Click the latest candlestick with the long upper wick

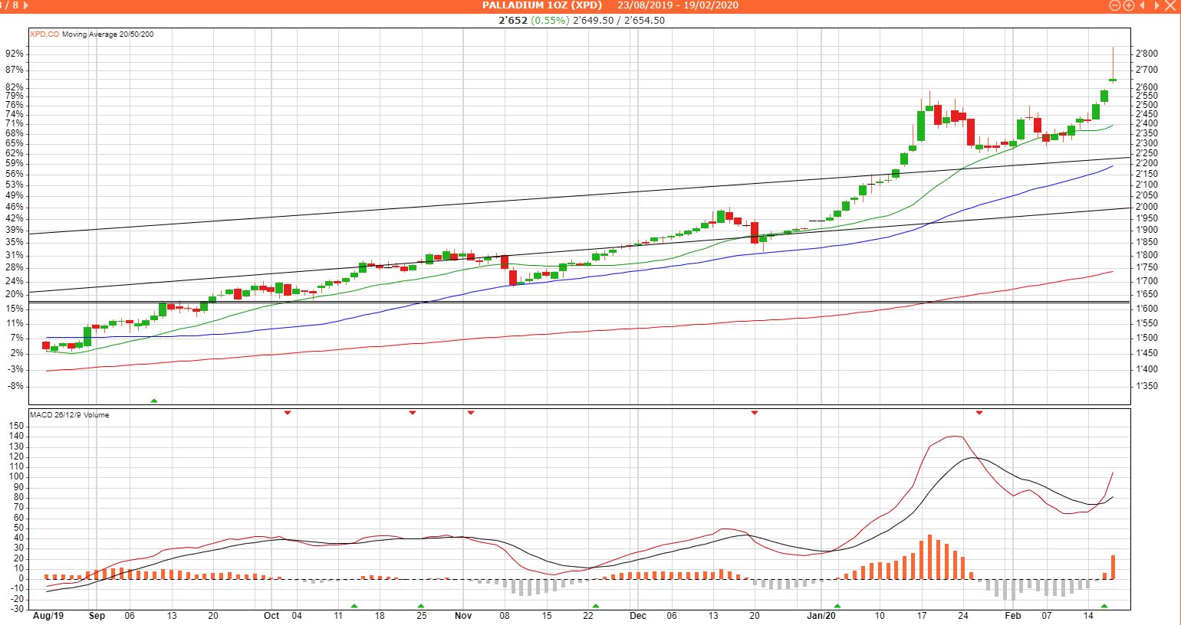click(x=1113, y=80)
